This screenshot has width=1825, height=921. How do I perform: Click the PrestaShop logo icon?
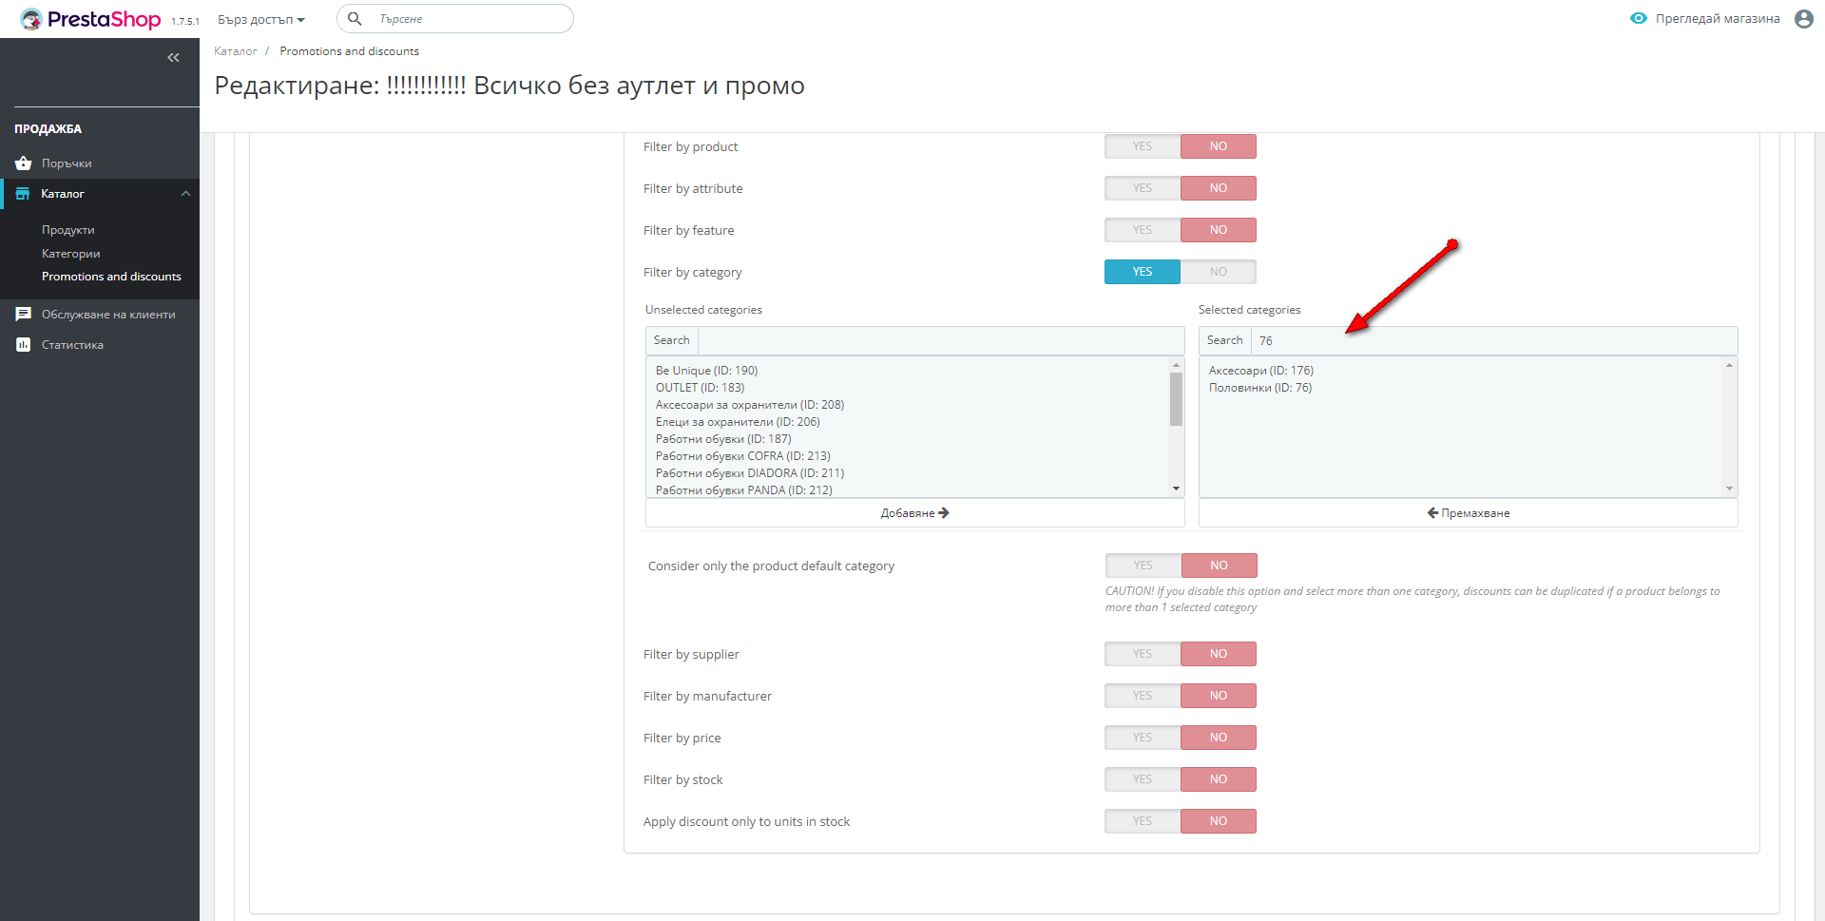point(31,19)
